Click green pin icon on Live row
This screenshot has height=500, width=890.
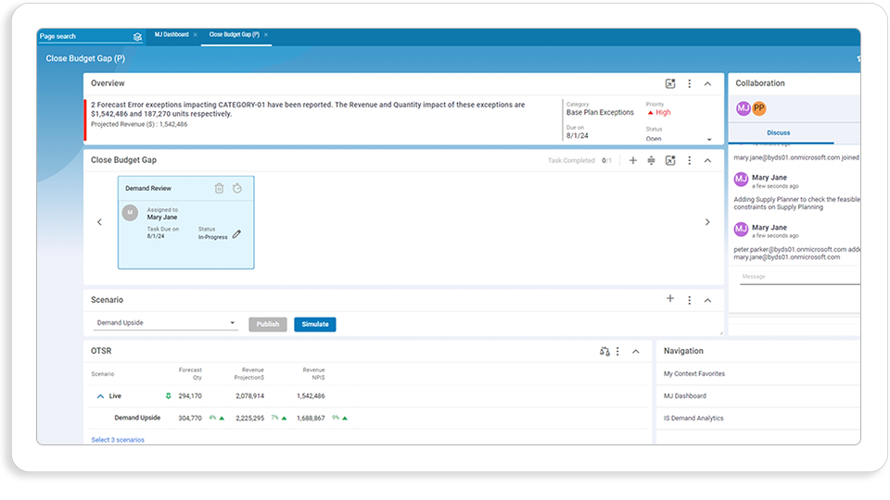coord(168,396)
